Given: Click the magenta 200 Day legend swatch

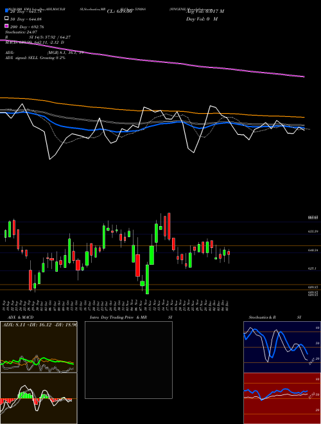Looking at the screenshot, I should pyautogui.click(x=7, y=26).
